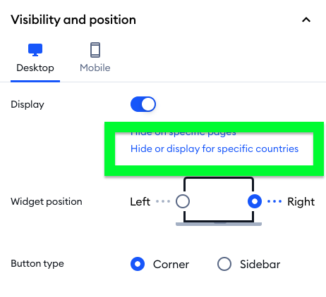326x297 pixels.
Task: Select the Right widget position radio
Action: coord(255,201)
